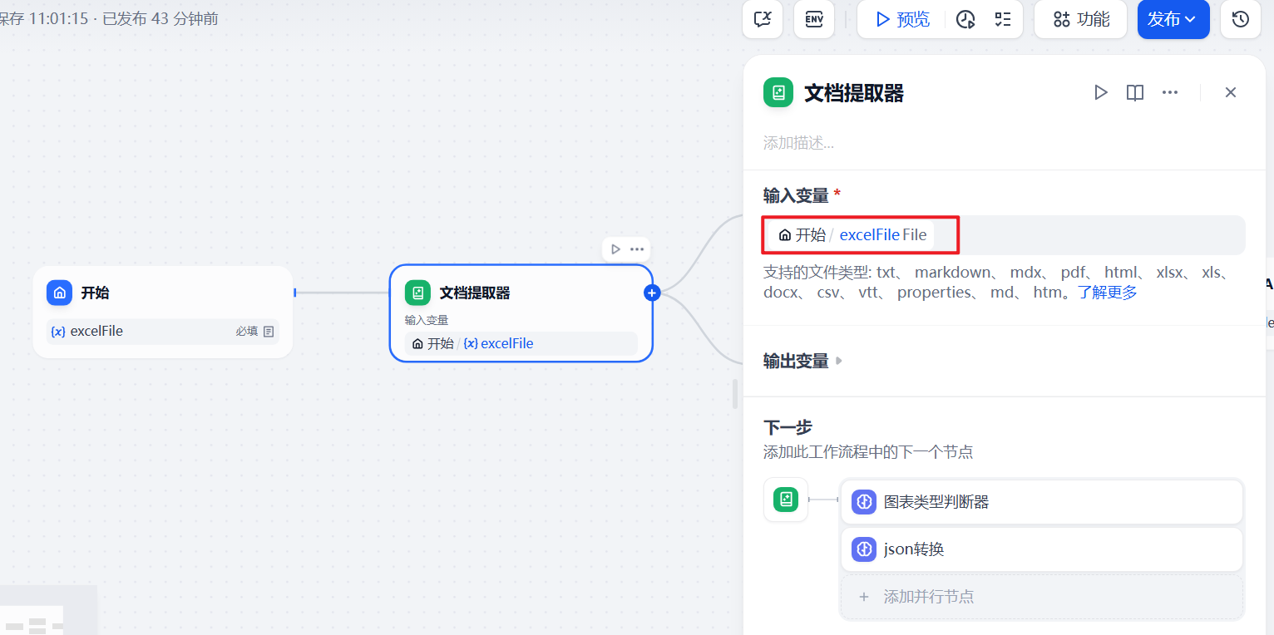Open the checklist icon in top toolbar
The width and height of the screenshot is (1274, 635).
[1002, 19]
